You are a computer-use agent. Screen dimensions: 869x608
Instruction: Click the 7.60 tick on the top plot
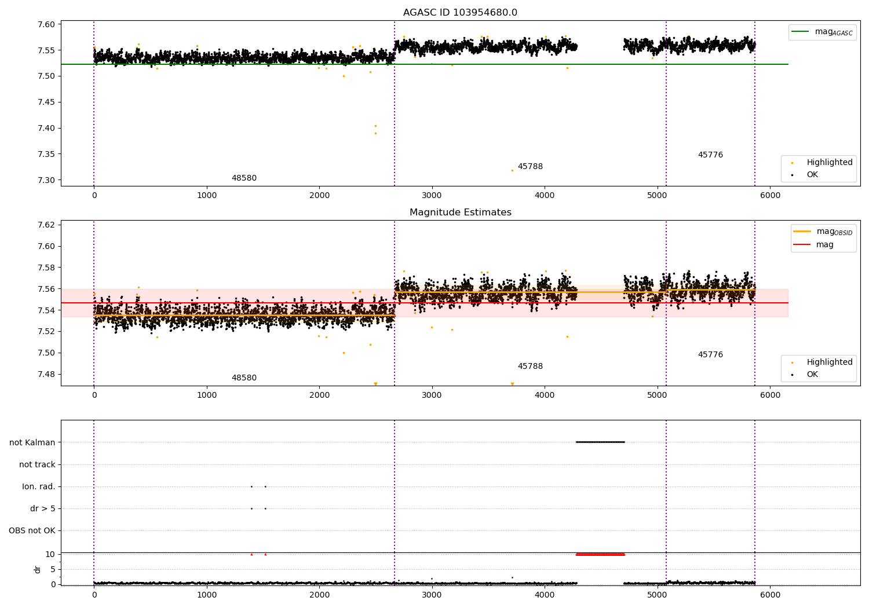(47, 24)
